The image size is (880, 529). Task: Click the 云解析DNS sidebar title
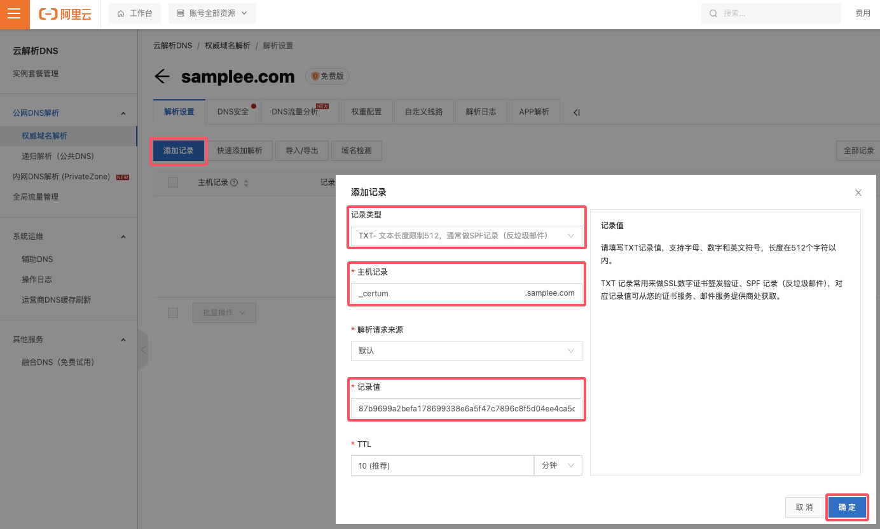pos(36,51)
